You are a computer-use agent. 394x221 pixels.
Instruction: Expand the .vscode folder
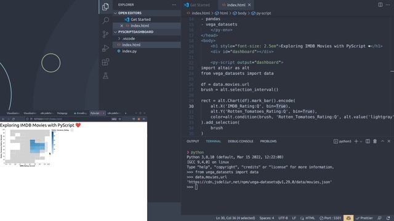click(x=147, y=39)
